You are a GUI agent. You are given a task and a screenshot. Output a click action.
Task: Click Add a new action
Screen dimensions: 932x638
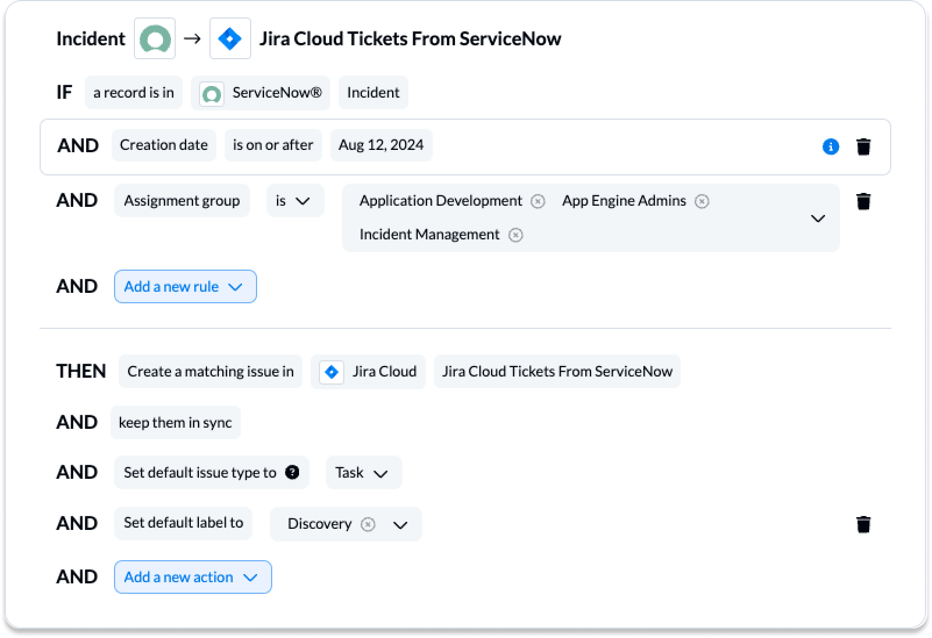[193, 577]
